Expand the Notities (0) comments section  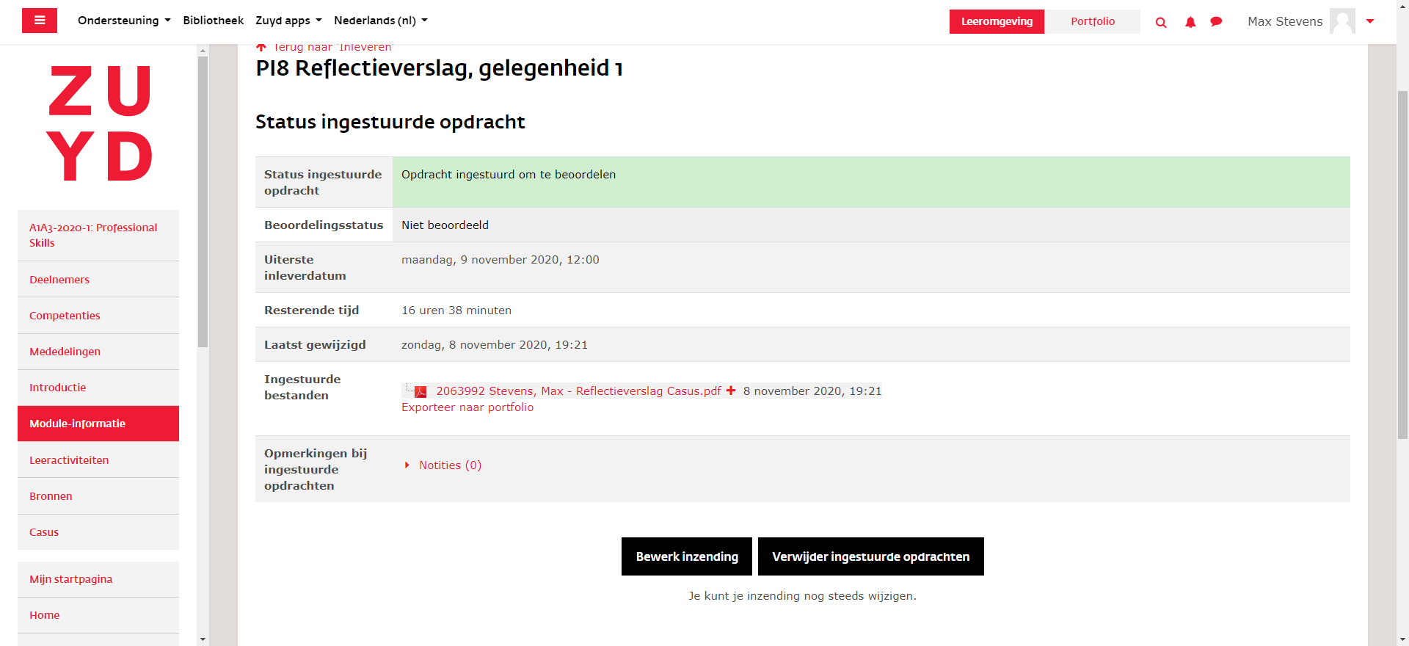[x=449, y=465]
